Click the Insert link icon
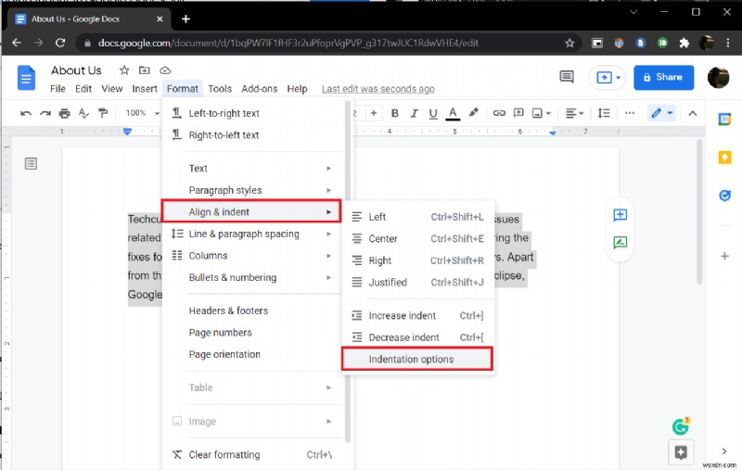This screenshot has height=470, width=742. pos(499,113)
